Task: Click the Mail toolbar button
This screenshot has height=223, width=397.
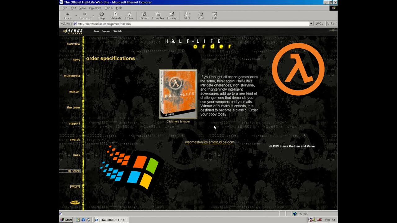Action: [x=186, y=16]
